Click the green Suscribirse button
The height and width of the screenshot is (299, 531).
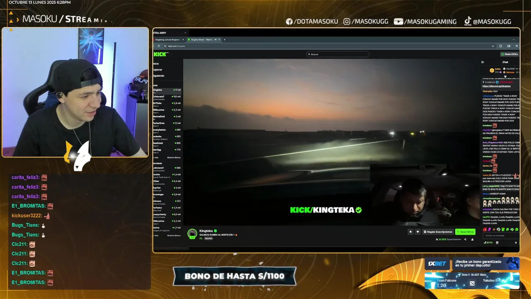point(465,232)
